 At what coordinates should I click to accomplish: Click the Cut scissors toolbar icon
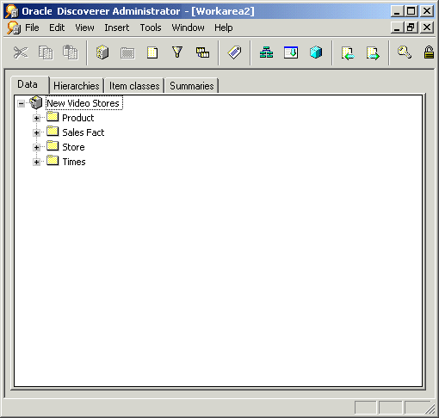21,52
